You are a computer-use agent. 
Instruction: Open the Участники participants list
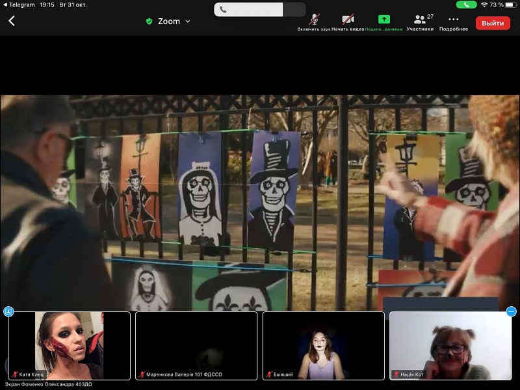click(420, 23)
